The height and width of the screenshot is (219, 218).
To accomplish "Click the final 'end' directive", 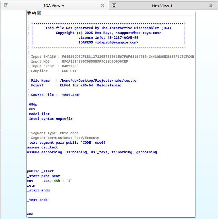I will click(30, 214).
